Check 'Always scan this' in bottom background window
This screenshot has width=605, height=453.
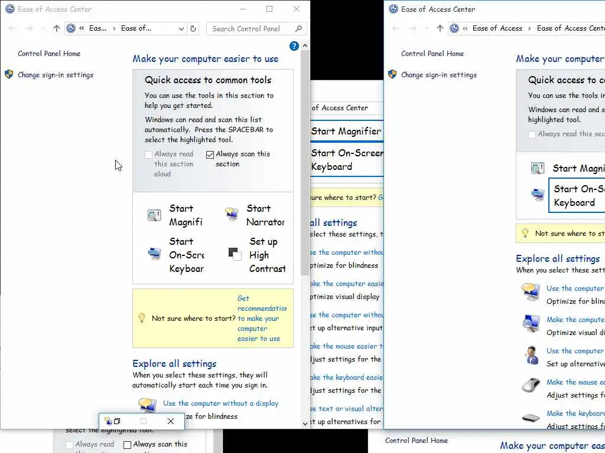(x=128, y=445)
